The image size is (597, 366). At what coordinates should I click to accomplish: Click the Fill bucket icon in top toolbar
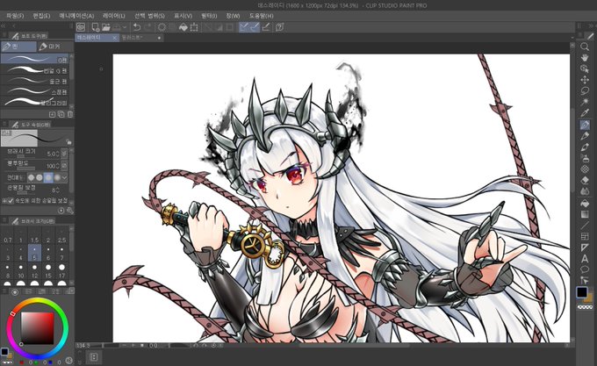click(183, 27)
